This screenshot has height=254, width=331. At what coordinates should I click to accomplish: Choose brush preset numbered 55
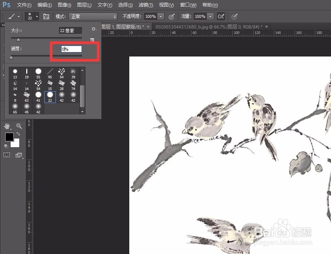pos(38,74)
